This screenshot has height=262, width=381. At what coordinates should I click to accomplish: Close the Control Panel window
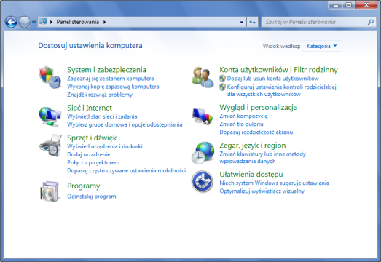coord(366,5)
